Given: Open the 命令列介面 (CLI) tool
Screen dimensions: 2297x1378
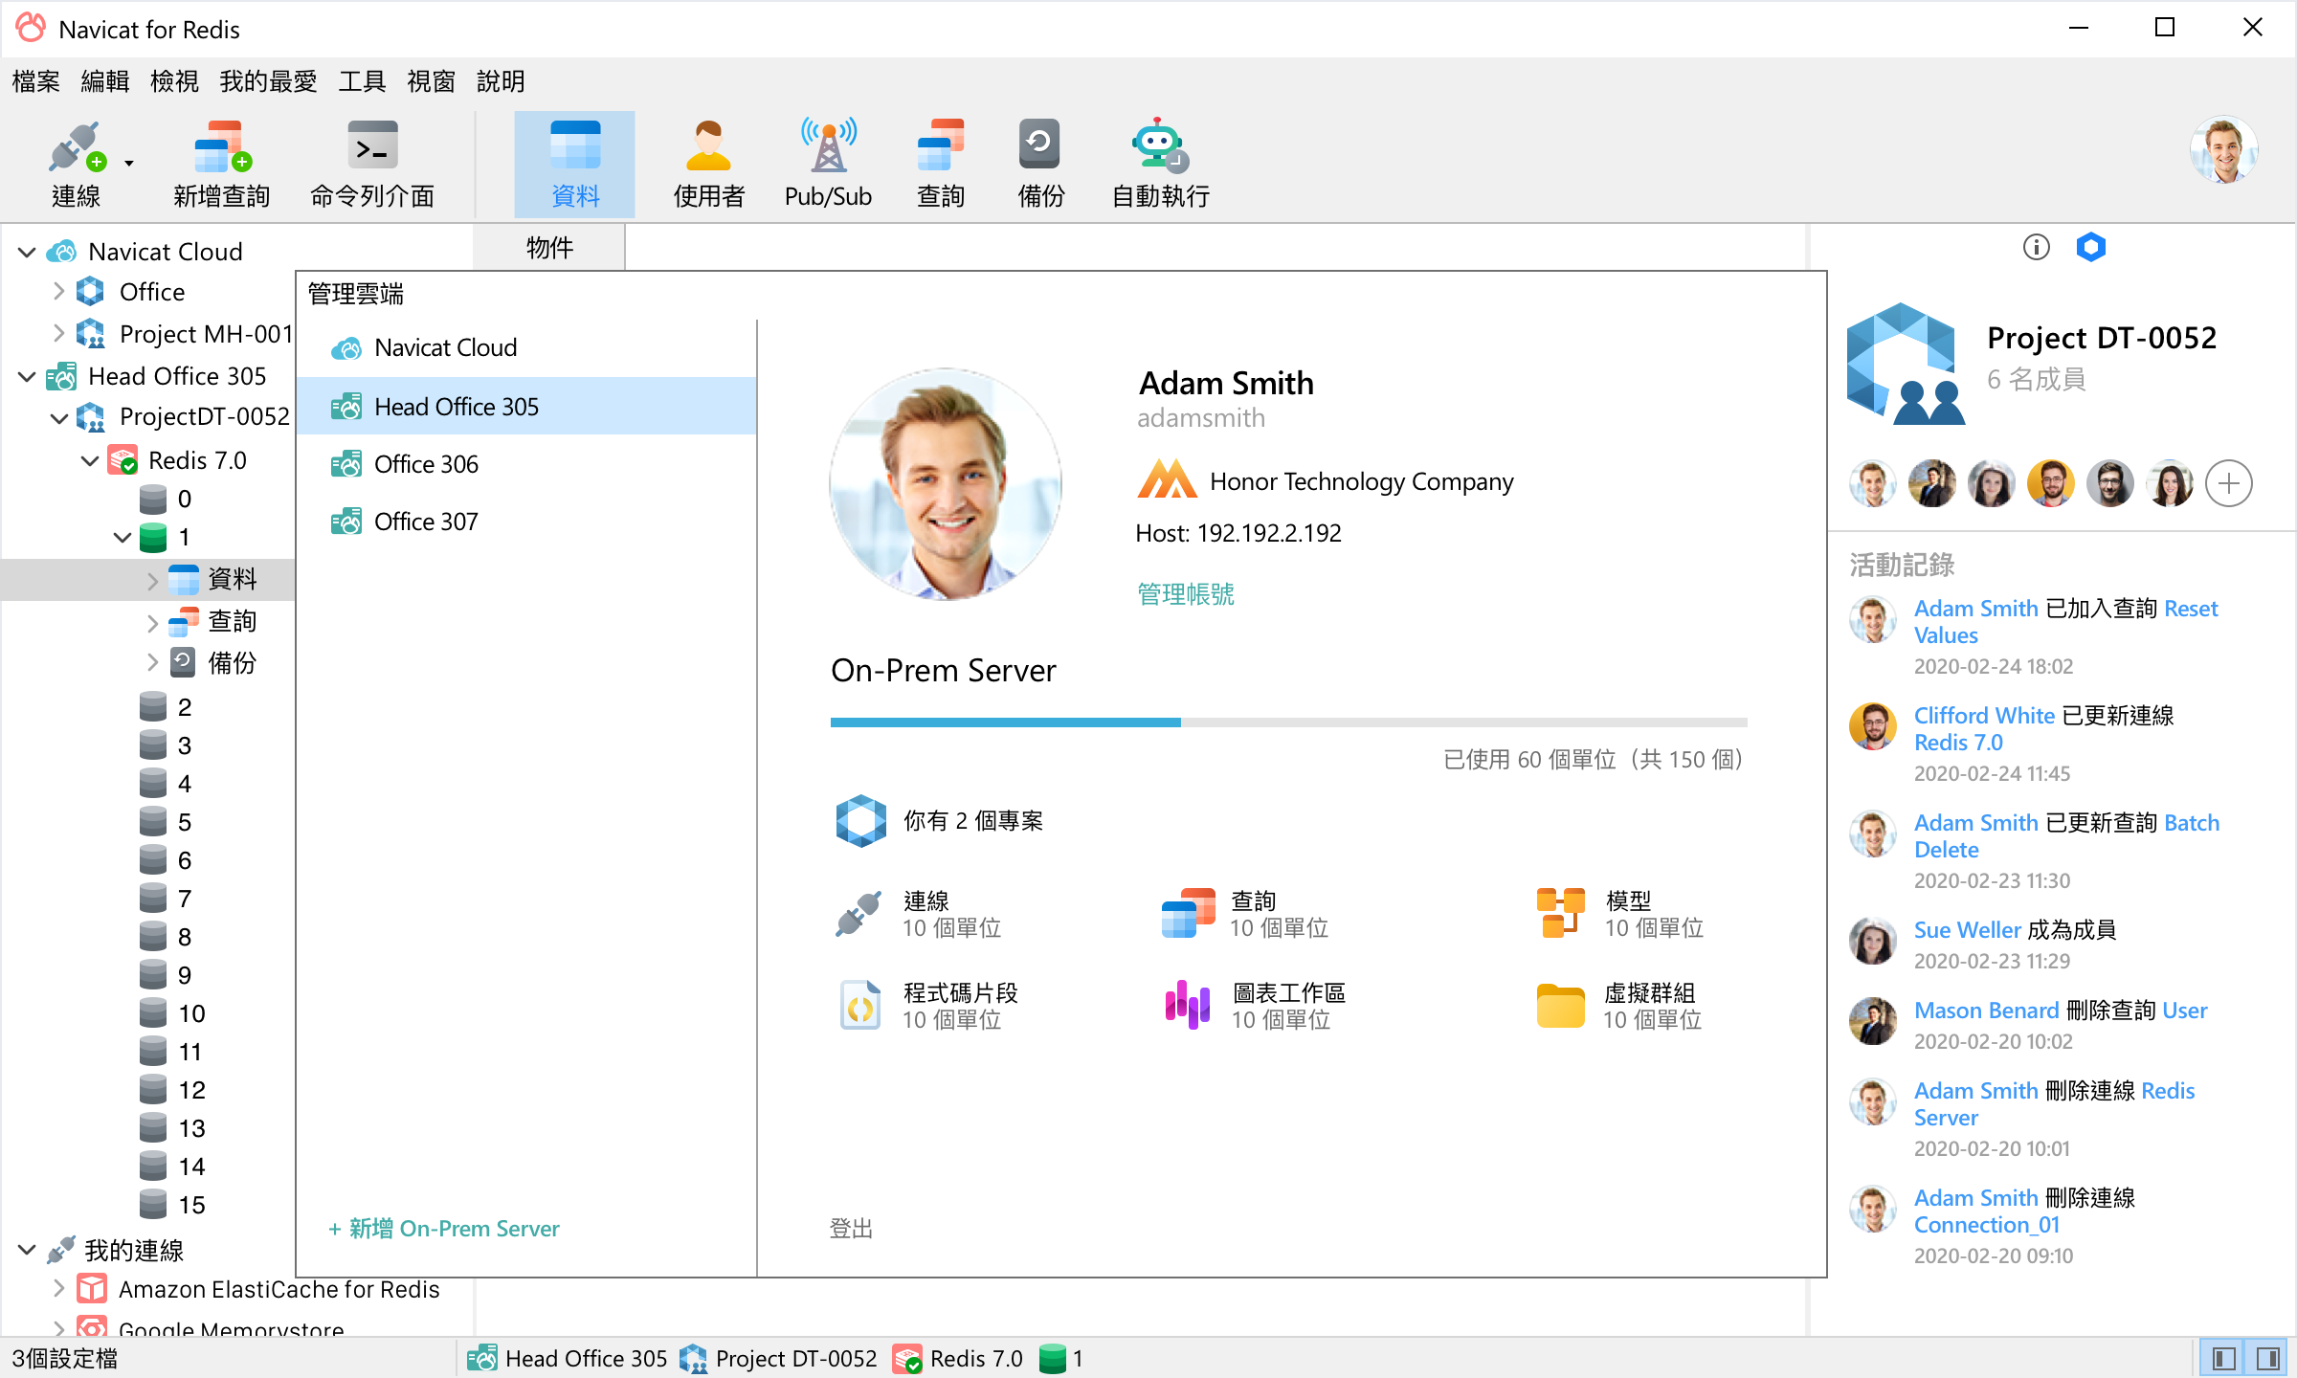Looking at the screenshot, I should click(369, 161).
